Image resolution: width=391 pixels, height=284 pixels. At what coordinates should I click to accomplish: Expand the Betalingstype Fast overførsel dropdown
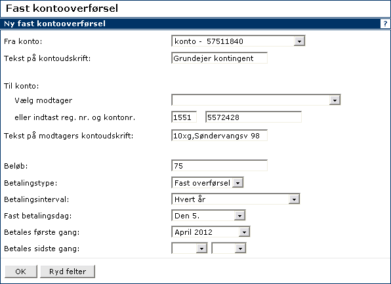point(207,183)
